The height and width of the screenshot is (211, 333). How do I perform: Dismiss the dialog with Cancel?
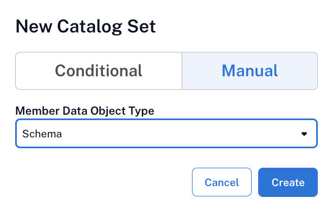pyautogui.click(x=222, y=182)
